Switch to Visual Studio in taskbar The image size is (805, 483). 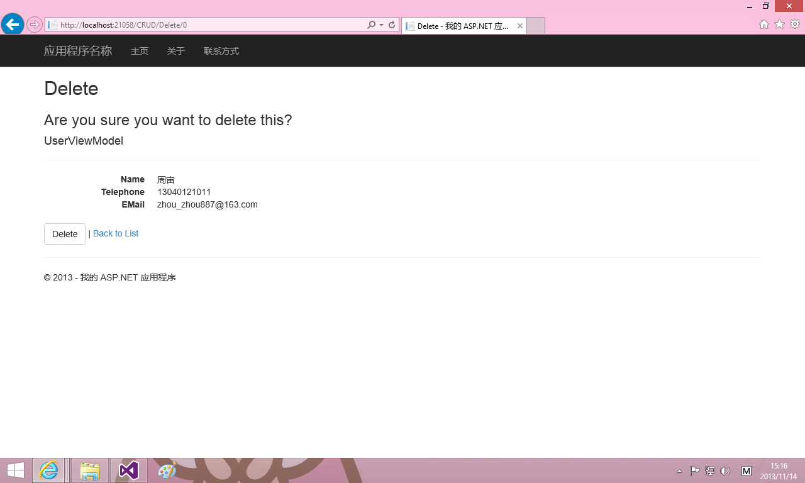129,470
